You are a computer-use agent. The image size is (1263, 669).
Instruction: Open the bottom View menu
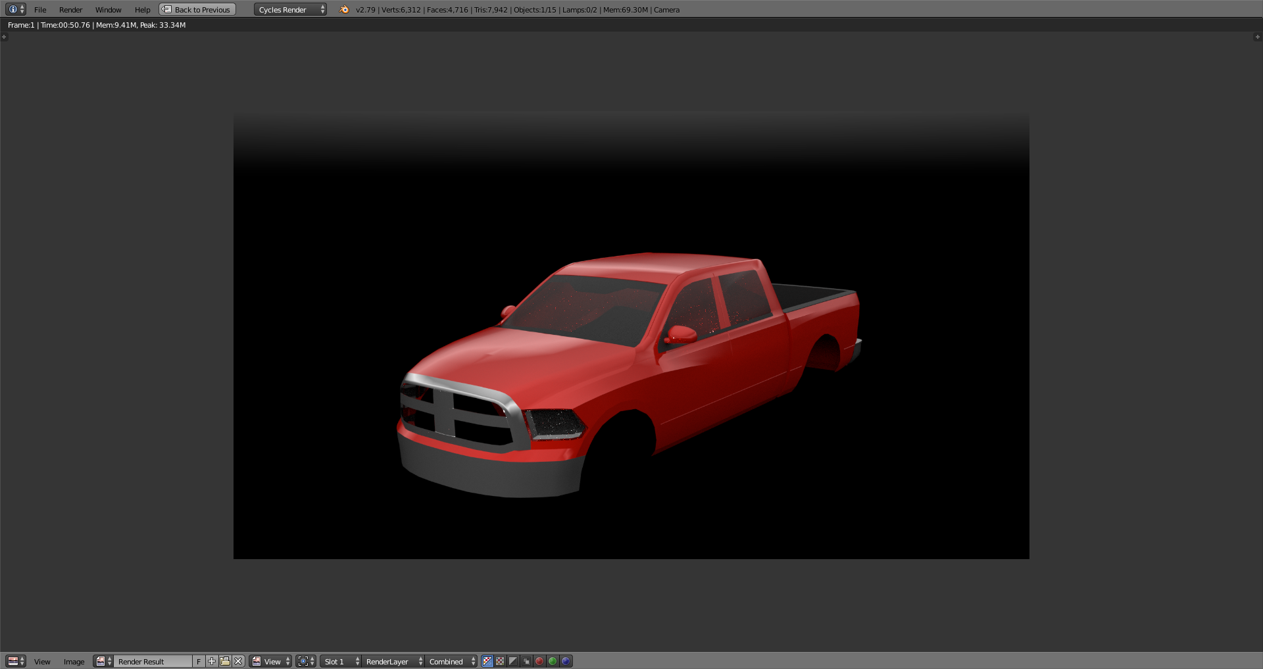pos(42,662)
